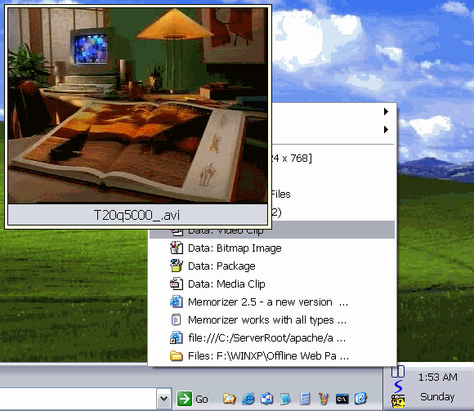Click the shortcut icon beside file:///C:/ServerRoot
The width and height of the screenshot is (474, 411).
point(177,337)
